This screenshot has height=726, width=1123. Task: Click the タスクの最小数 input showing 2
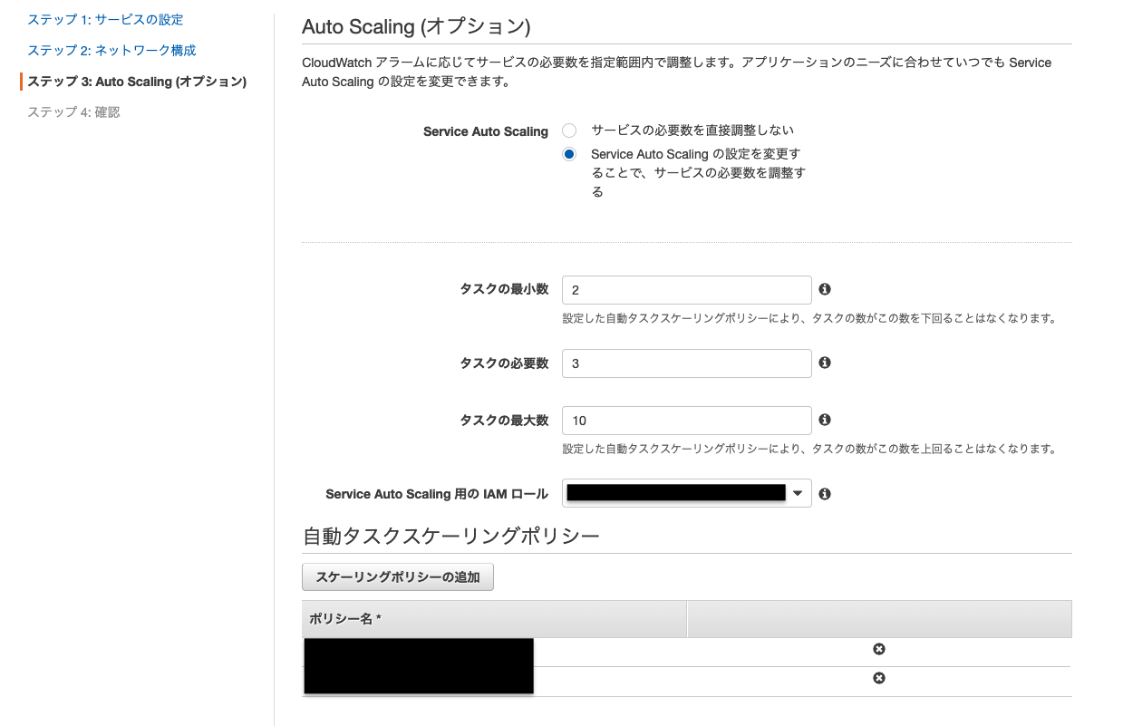click(686, 289)
